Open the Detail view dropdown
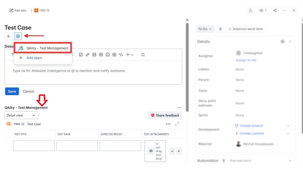The image size is (303, 170). (x=21, y=115)
